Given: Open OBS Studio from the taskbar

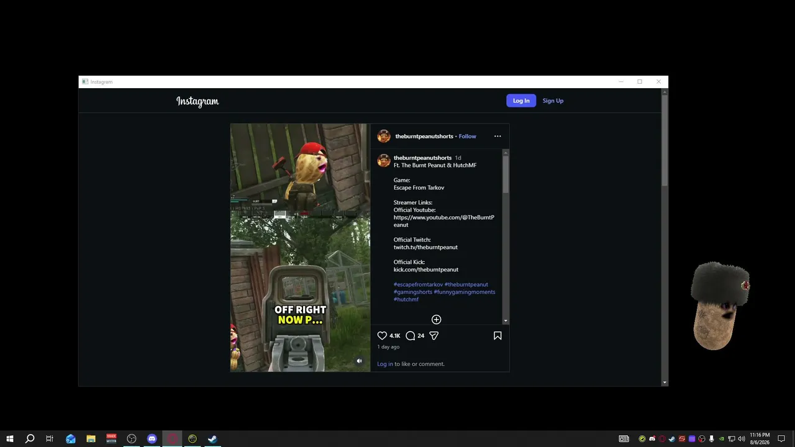Looking at the screenshot, I should click(132, 439).
